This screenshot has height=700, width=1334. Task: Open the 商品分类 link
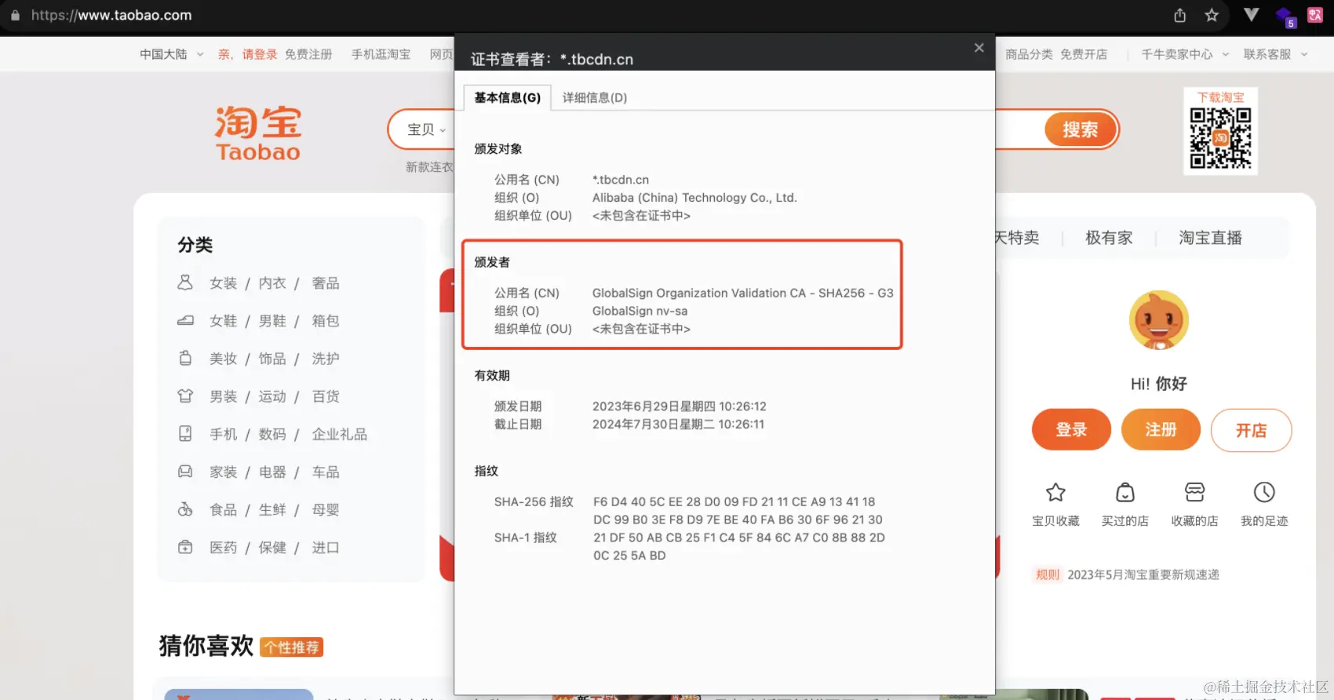(x=1029, y=54)
